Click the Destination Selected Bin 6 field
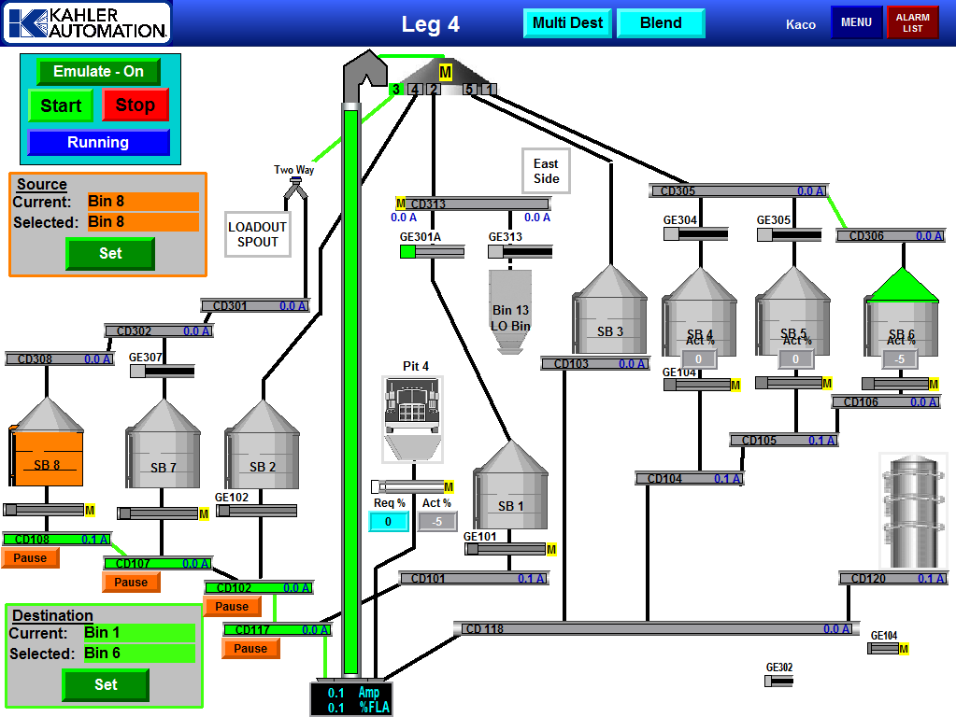This screenshot has height=717, width=956. 139,653
